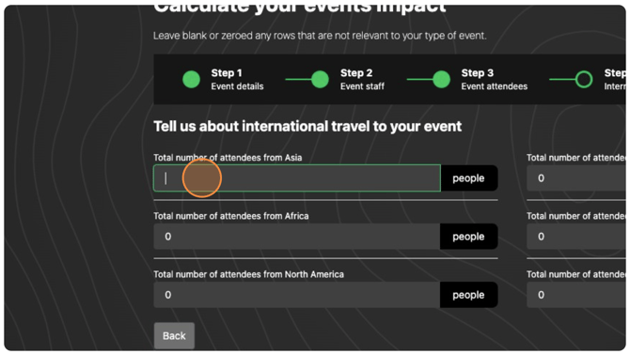The image size is (630, 354).
Task: Select the Step 2 green circle indicator
Action: (321, 79)
